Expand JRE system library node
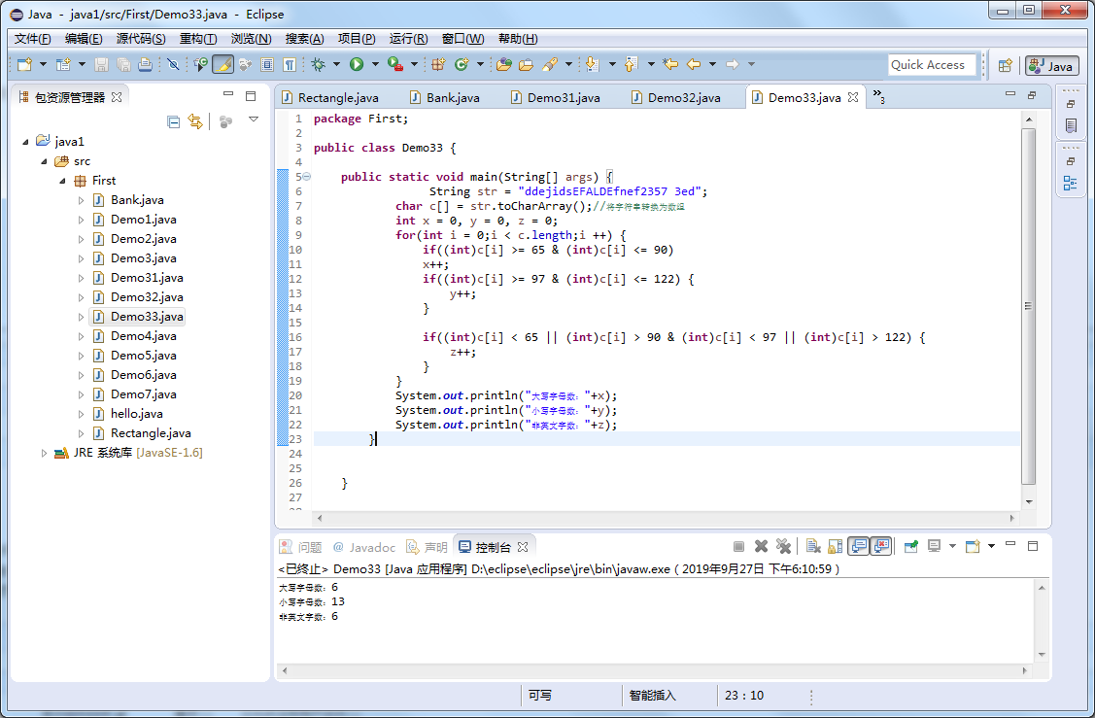The width and height of the screenshot is (1095, 718). pyautogui.click(x=44, y=454)
